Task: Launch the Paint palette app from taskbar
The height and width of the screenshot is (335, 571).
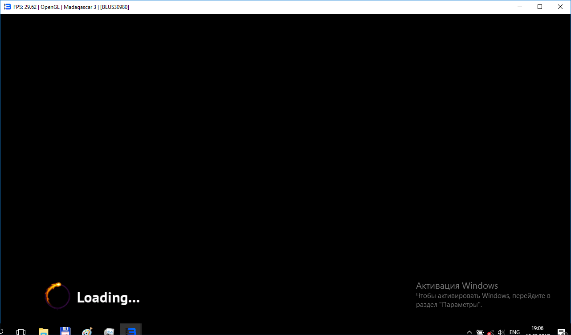Action: [87, 331]
